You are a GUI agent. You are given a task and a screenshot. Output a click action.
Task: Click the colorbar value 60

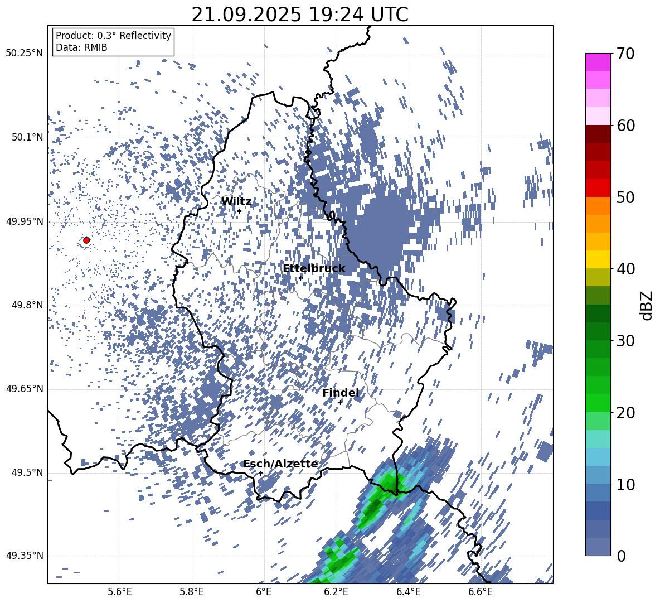625,126
